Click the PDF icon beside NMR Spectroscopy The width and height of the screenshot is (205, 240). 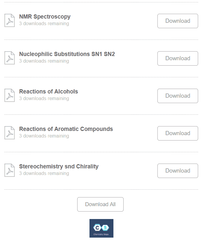(x=10, y=21)
